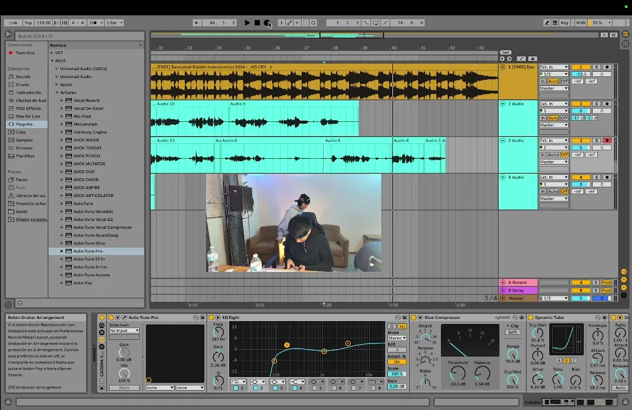632x410 pixels.
Task: Click the Stop transport button
Action: [257, 23]
